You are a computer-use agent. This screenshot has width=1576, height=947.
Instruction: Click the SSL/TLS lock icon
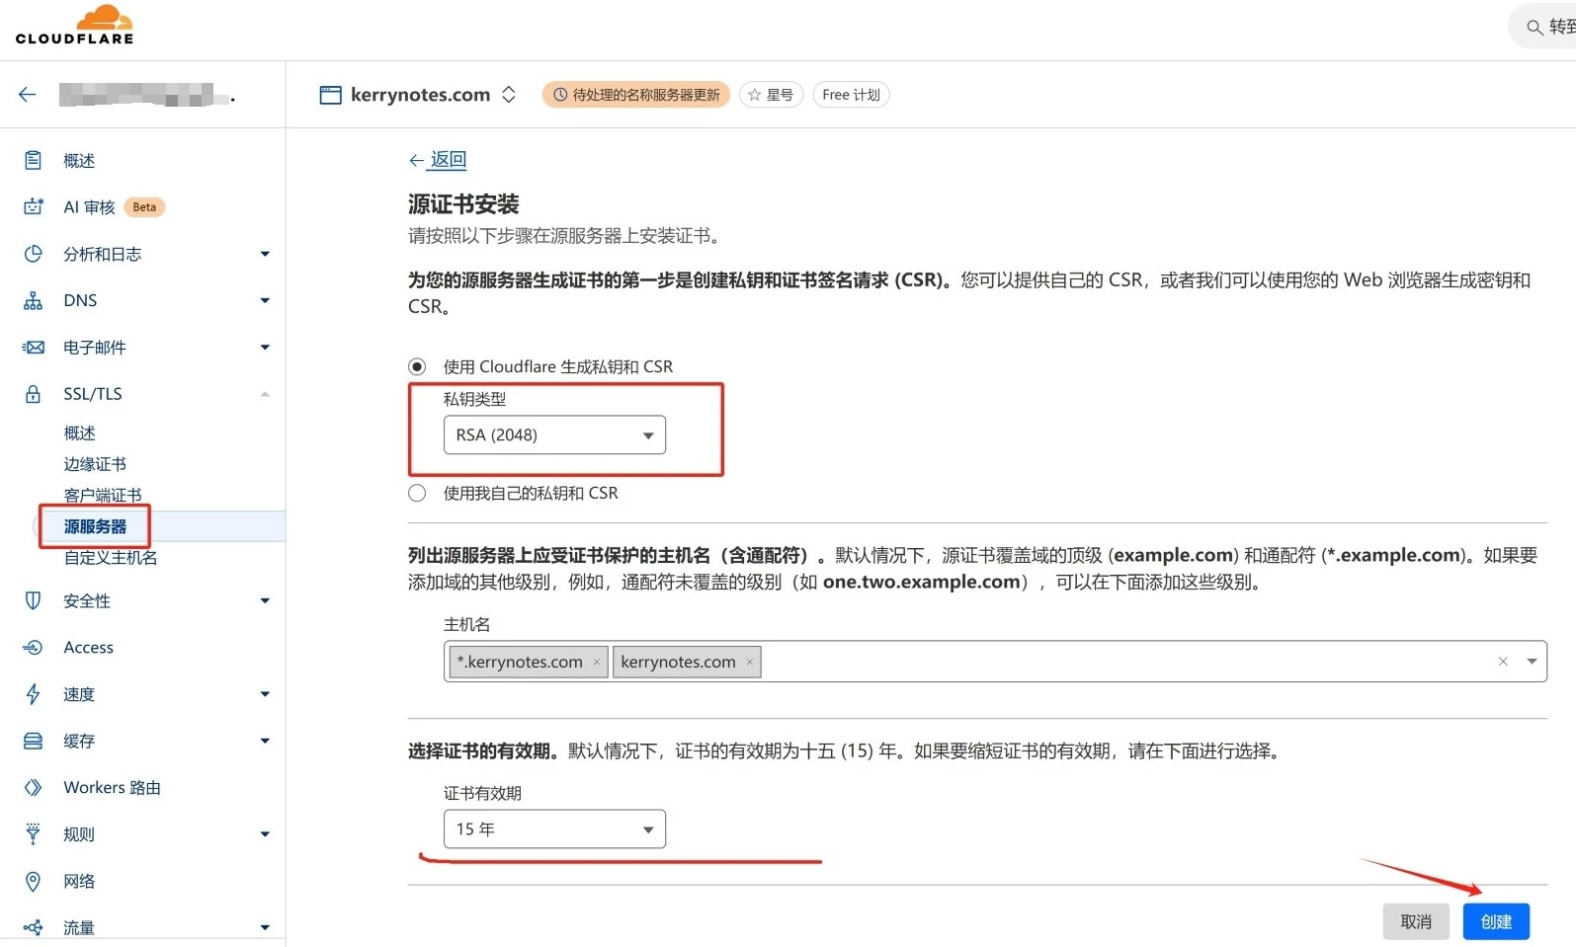click(33, 394)
